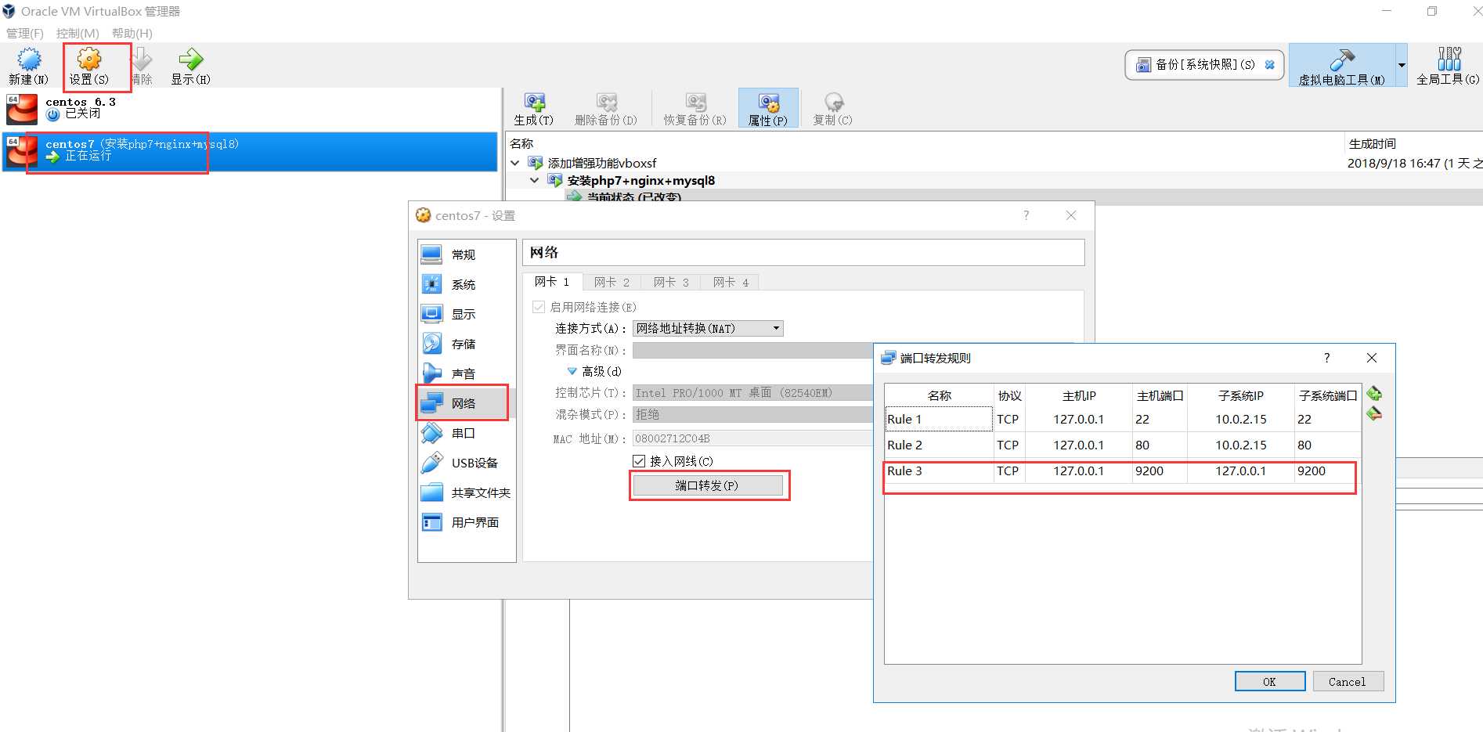Open Settings (设置) from the toolbar

88,65
